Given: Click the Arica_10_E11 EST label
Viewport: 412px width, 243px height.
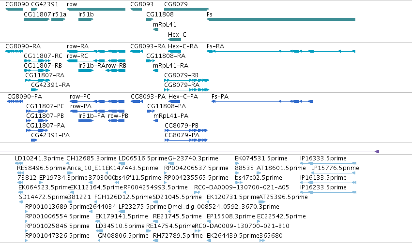Looking at the screenshot, I should pyautogui.click(x=86, y=168).
